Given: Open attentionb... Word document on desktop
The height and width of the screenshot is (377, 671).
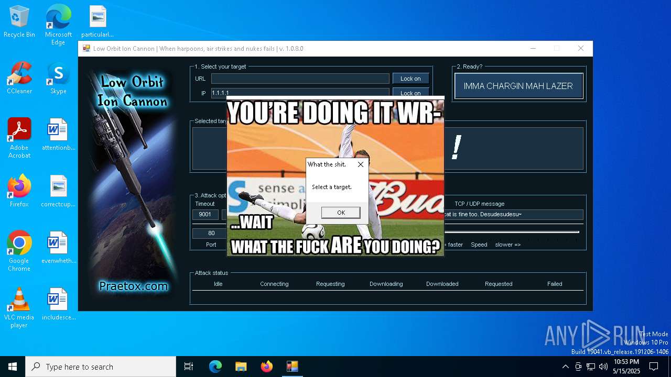Looking at the screenshot, I should 58,135.
